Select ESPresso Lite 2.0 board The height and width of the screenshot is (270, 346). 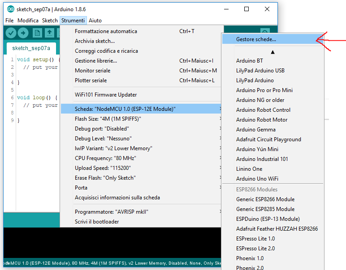click(x=273, y=249)
